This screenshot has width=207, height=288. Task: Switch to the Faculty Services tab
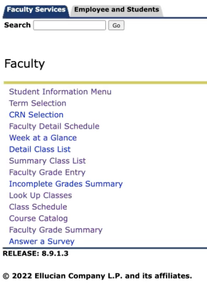(36, 10)
